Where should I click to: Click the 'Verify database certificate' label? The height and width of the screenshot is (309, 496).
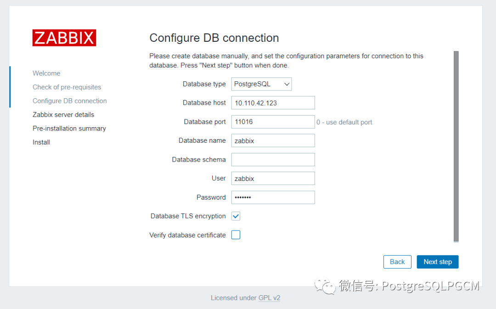click(x=187, y=235)
